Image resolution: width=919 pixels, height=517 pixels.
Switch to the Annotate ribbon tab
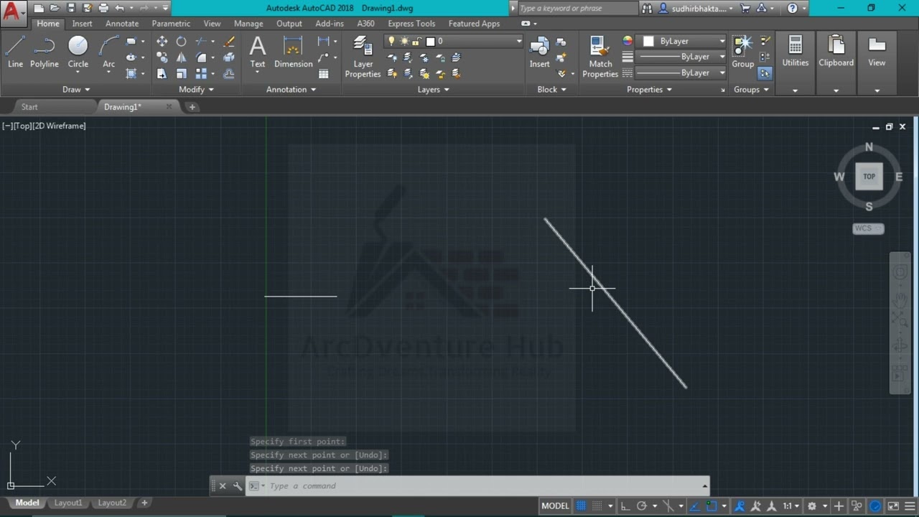pos(122,24)
